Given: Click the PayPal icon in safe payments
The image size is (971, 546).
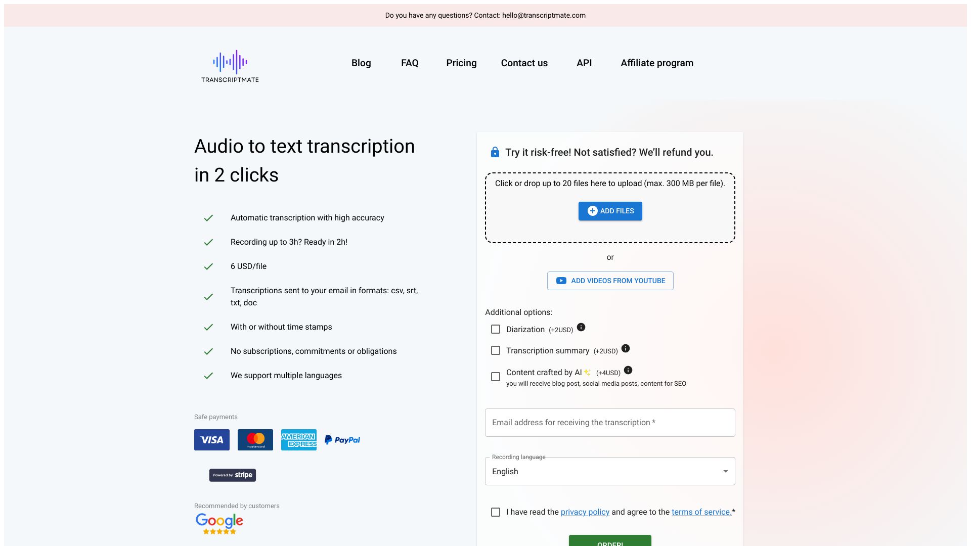Looking at the screenshot, I should (x=342, y=439).
